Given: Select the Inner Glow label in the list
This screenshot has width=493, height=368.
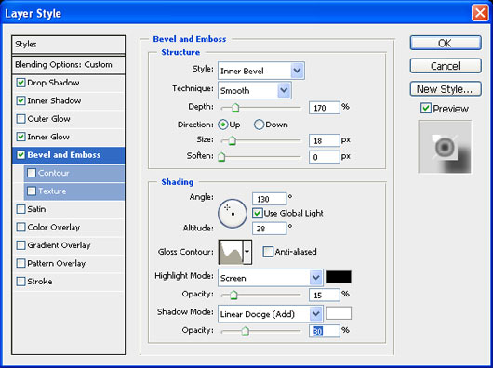Looking at the screenshot, I should point(48,137).
